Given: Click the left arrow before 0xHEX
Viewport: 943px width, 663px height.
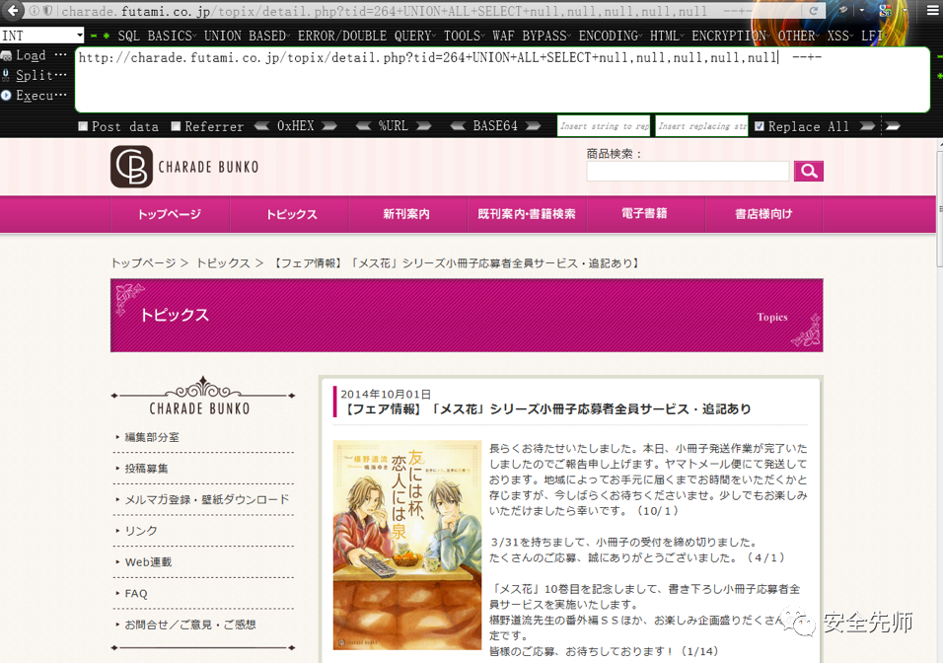Looking at the screenshot, I should pyautogui.click(x=261, y=126).
